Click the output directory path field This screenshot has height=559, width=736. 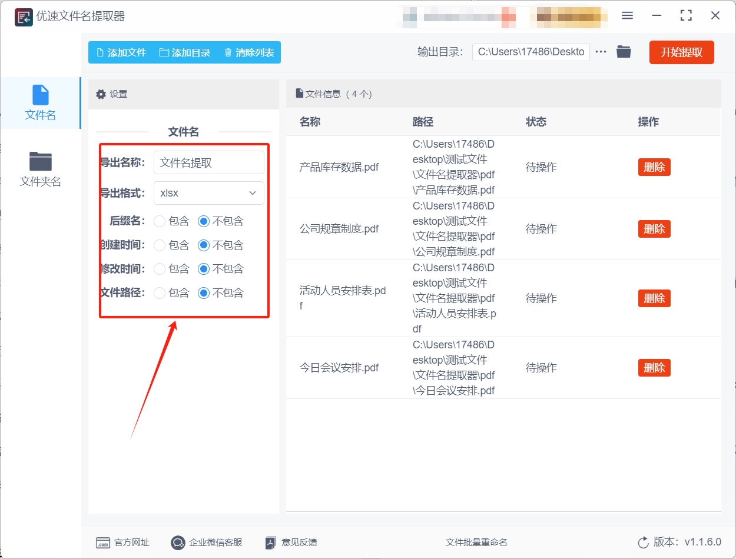point(531,52)
